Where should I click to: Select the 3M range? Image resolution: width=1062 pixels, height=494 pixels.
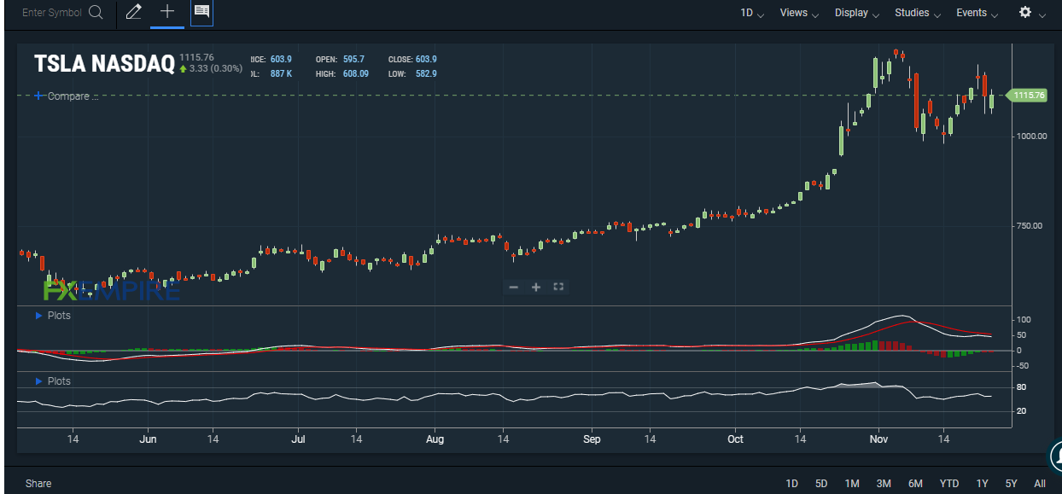click(884, 484)
